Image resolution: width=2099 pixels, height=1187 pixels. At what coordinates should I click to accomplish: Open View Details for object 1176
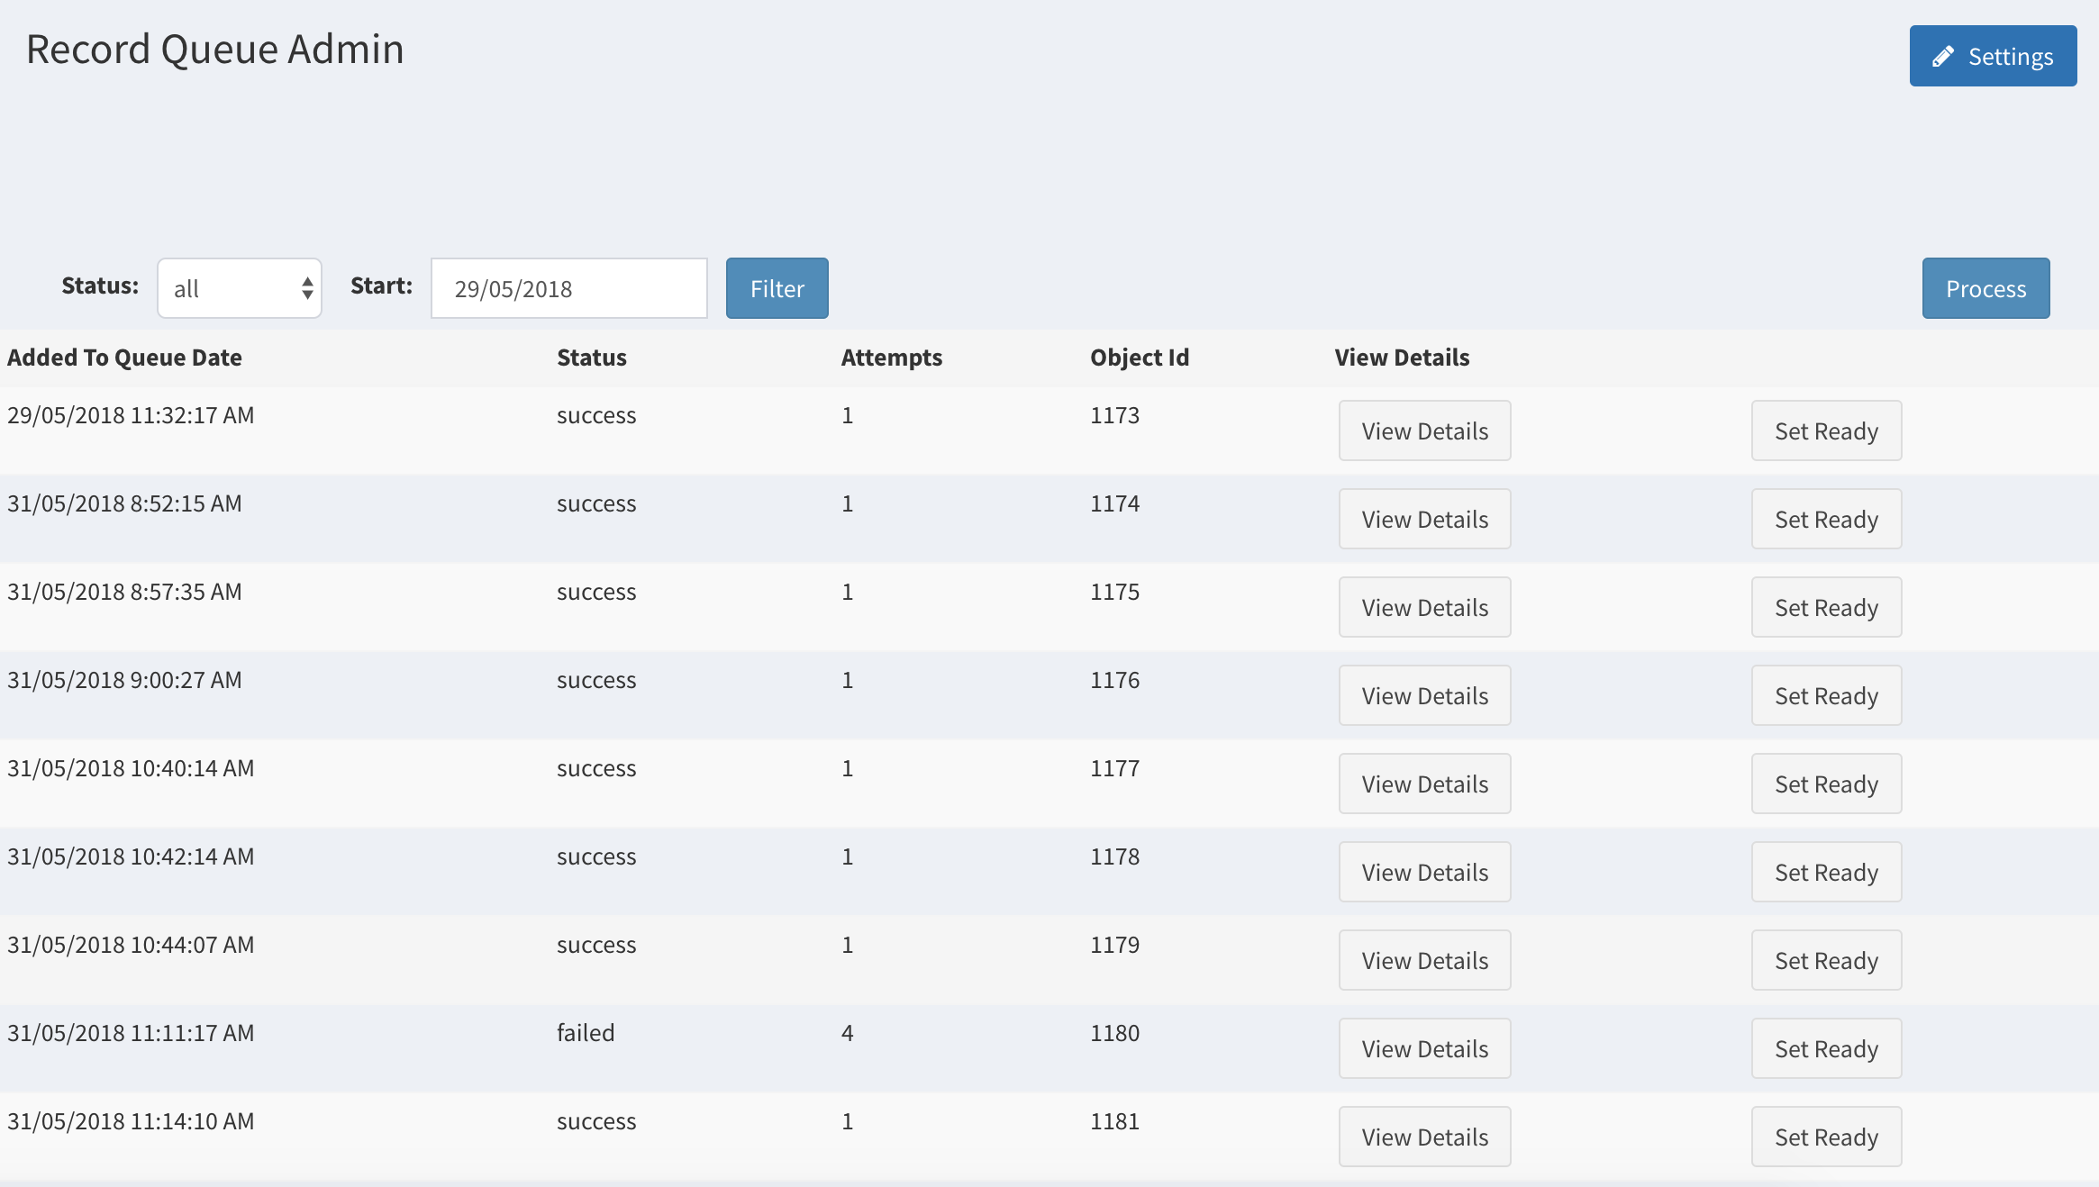[x=1424, y=695]
